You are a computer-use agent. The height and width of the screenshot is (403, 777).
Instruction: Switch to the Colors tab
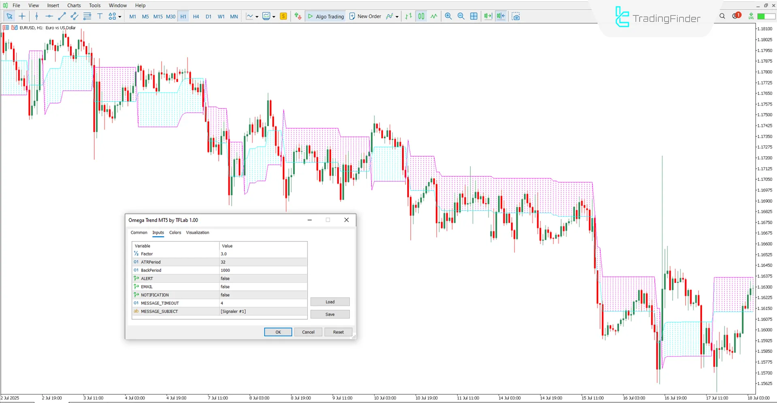pyautogui.click(x=175, y=233)
